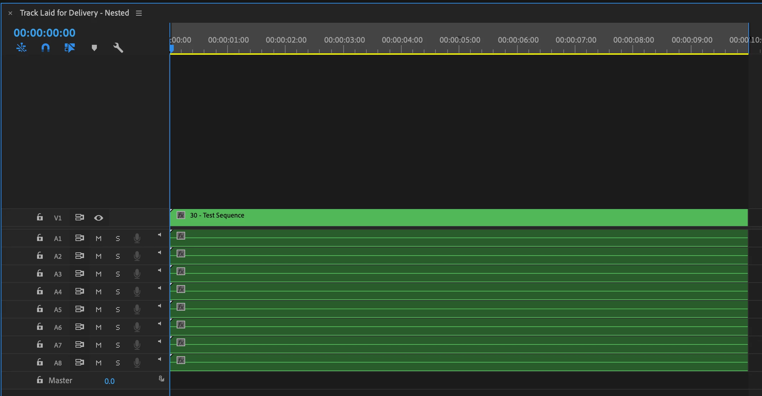Open the sequence panel hamburger menu

coord(139,13)
